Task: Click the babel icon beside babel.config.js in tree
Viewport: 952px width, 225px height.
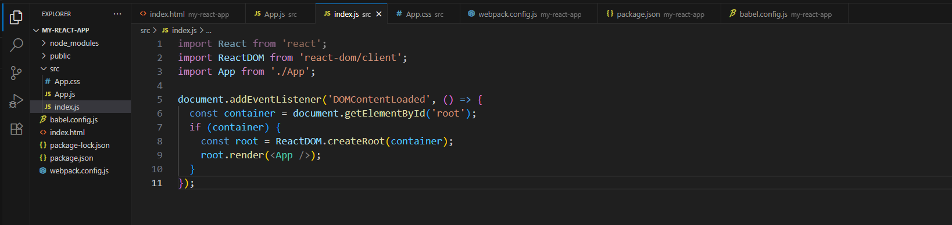Action: tap(43, 119)
